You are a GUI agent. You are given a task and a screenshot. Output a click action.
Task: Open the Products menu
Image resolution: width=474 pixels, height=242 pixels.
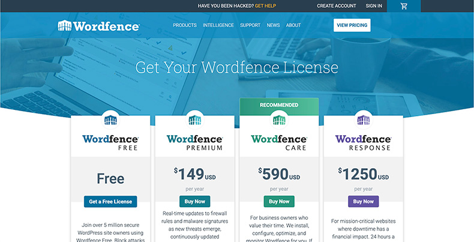click(x=185, y=25)
